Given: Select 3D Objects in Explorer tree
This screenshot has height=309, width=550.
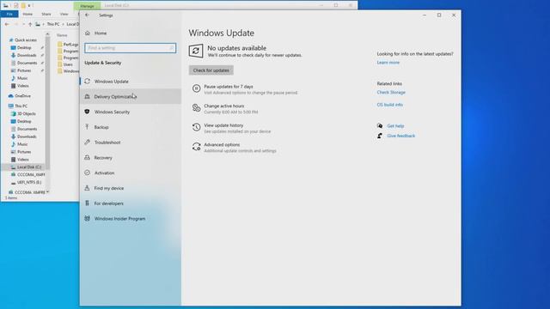Looking at the screenshot, I should point(27,113).
